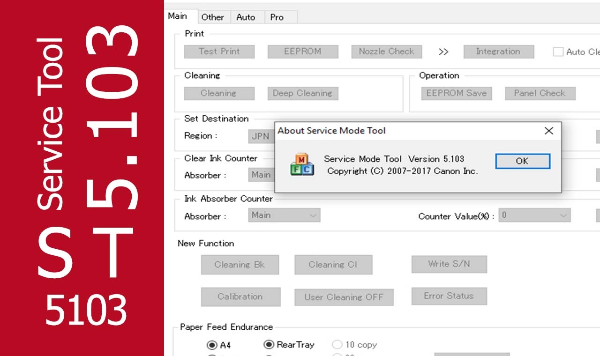Click the User Cleaning OFF button
The height and width of the screenshot is (356, 600).
344,297
